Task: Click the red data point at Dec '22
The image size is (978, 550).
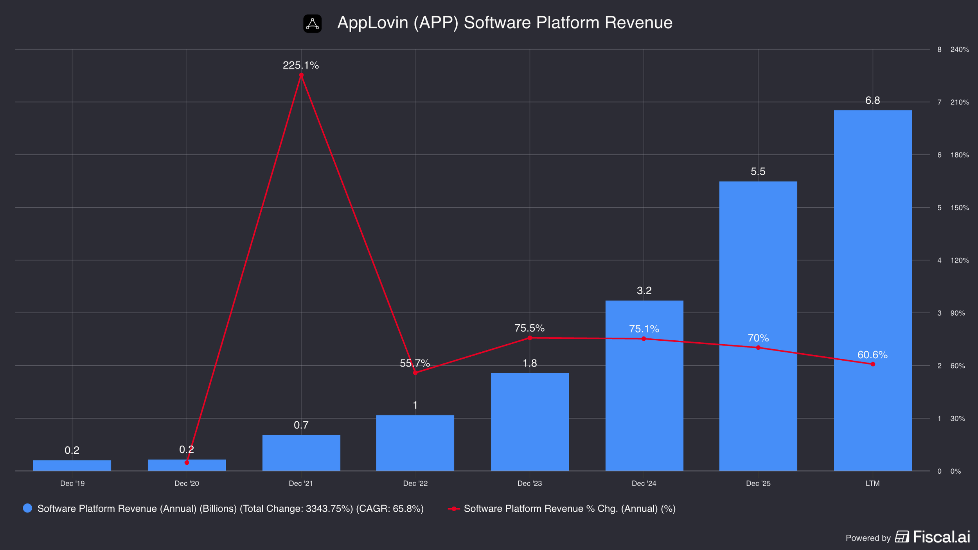Action: pos(415,373)
